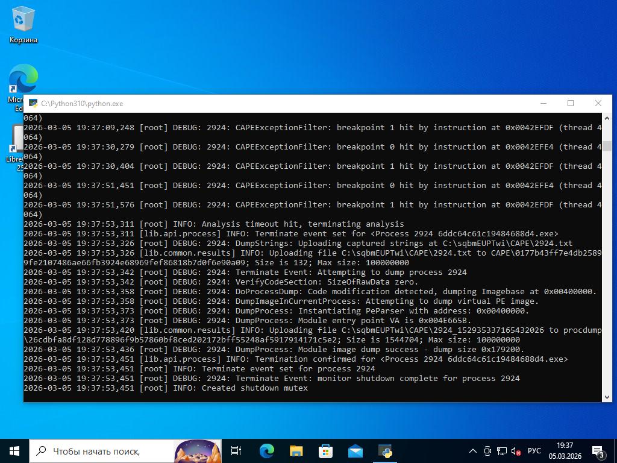
Task: Open Microsoft Store from the taskbar
Action: [x=325, y=450]
